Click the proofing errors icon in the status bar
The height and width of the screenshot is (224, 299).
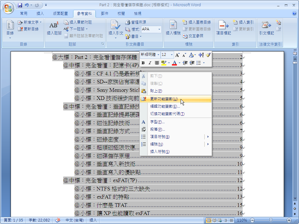point(58,220)
